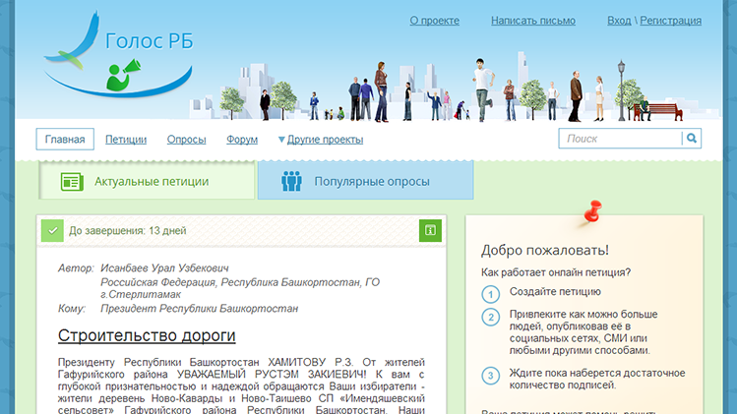
Task: Click the step 3 circle icon
Action: (491, 376)
